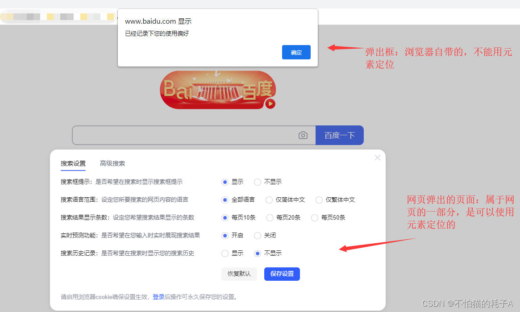This screenshot has height=312, width=520.
Task: Click the Baidu doodle logo image
Action: [218, 90]
